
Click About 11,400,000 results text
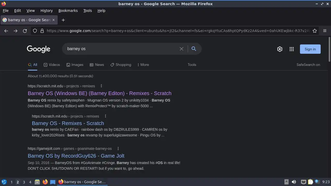[61, 76]
